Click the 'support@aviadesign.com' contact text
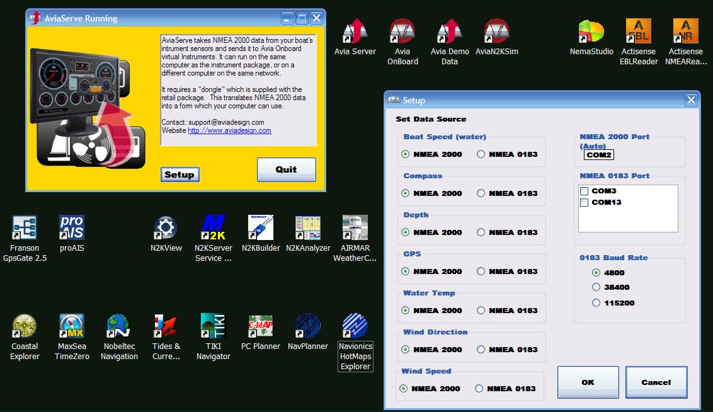Viewport: 713px width, 412px height. (227, 122)
